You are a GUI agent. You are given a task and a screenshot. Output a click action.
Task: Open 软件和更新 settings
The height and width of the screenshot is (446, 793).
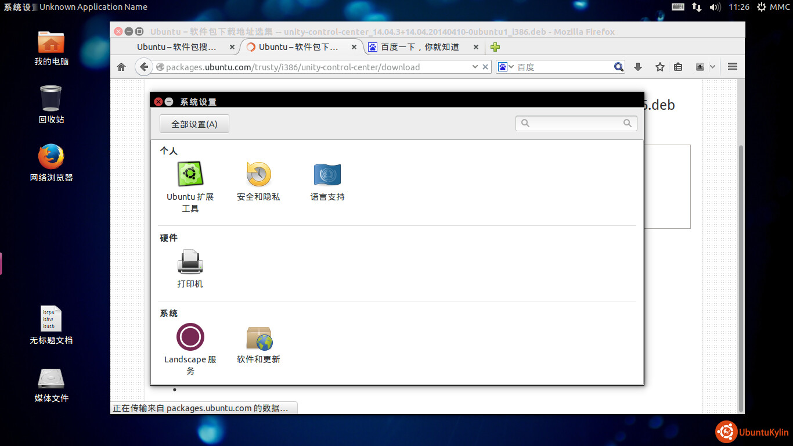point(258,338)
